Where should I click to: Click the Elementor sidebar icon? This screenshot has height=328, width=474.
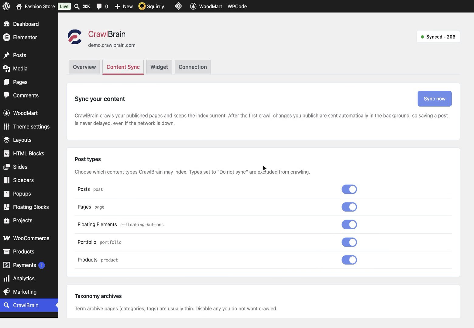(6, 37)
